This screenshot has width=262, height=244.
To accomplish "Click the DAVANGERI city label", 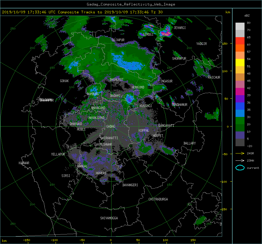I will 130,185.
